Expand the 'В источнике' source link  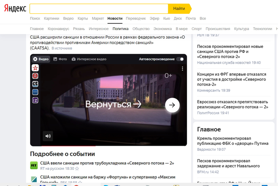tap(62, 48)
